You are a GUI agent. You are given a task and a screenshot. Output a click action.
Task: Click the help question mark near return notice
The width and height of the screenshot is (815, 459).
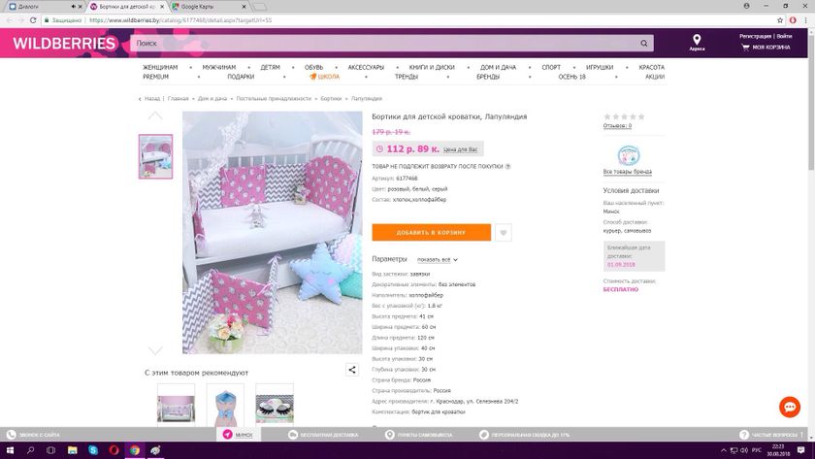(x=507, y=166)
